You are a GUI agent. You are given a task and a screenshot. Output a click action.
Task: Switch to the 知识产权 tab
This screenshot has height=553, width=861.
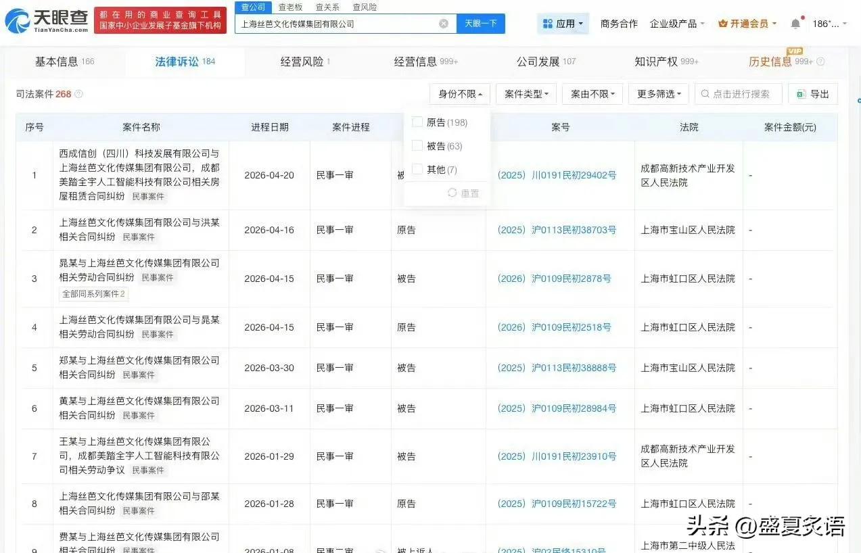666,62
